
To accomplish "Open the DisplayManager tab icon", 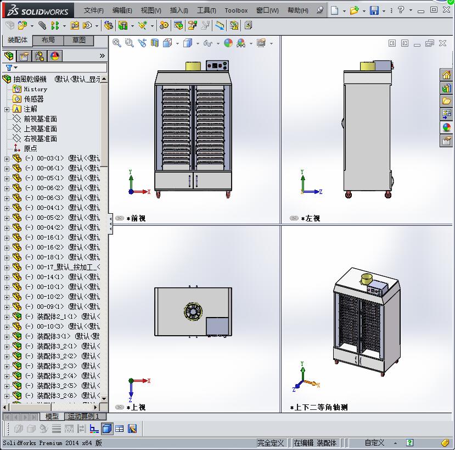I will [55, 56].
